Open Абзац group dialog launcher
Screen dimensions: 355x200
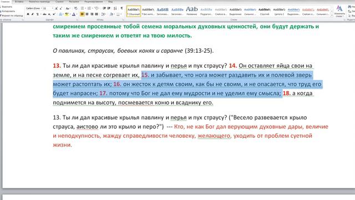[x=123, y=20]
